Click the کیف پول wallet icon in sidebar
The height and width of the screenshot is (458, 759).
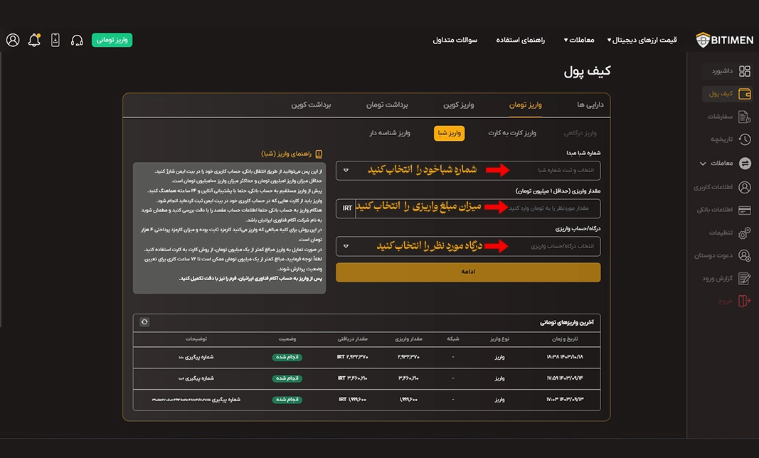point(745,93)
